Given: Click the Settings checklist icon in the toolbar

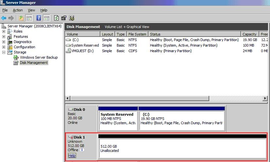Looking at the screenshot, I should point(72,18).
